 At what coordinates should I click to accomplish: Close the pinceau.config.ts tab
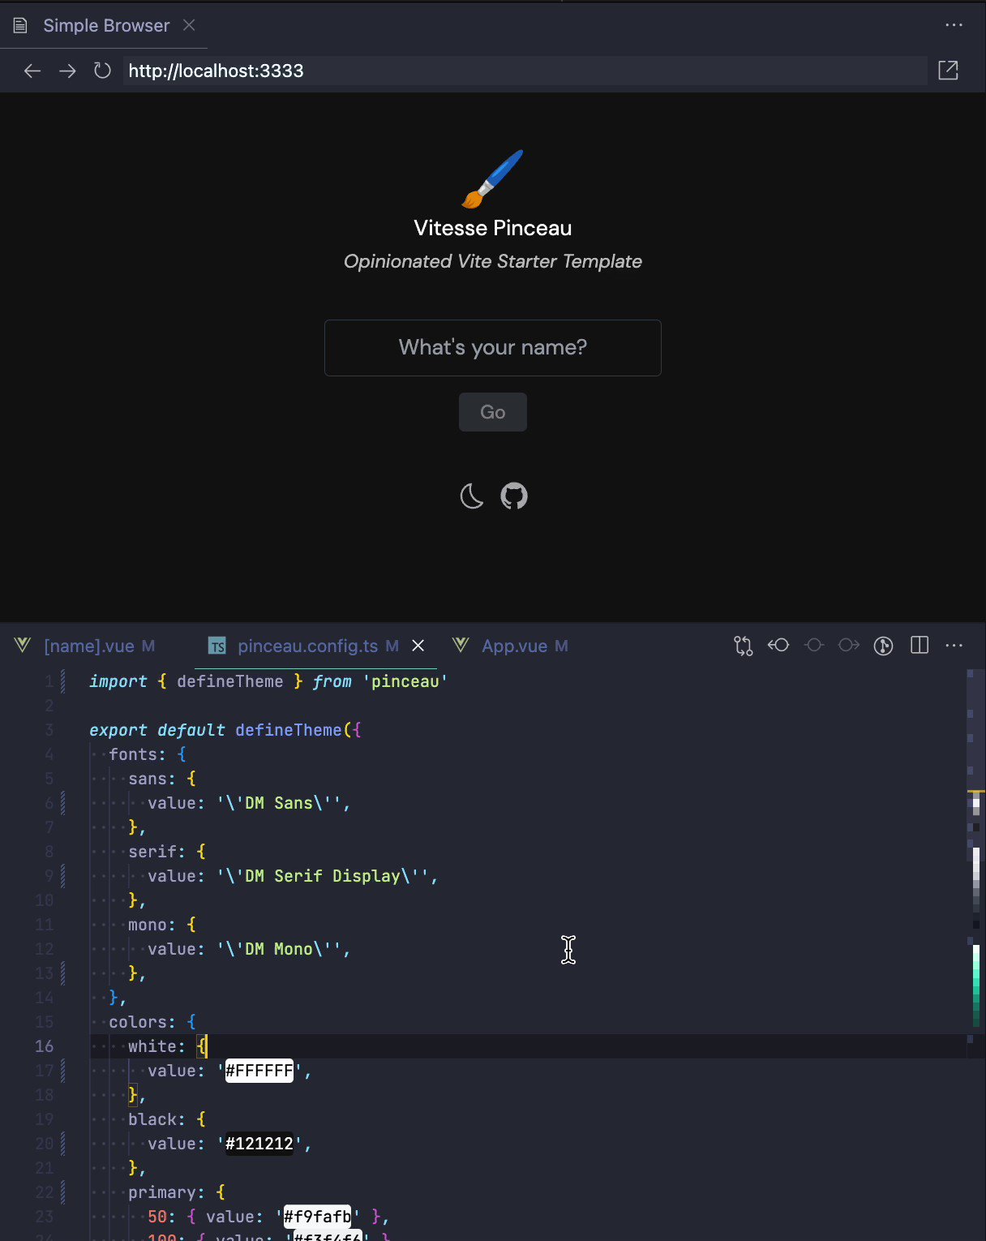[x=418, y=646]
